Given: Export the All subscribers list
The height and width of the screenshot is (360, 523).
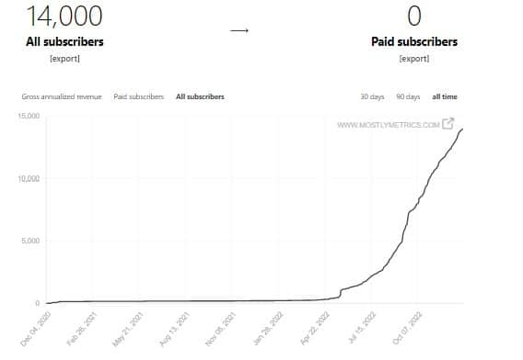Looking at the screenshot, I should [x=64, y=59].
